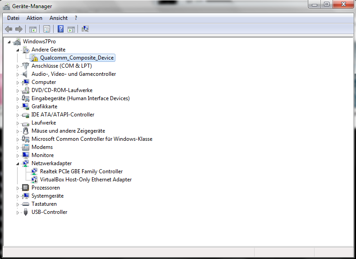Screen dimensions: 356x259
Task: Click the Modems phone icon
Action: [x=26, y=147]
